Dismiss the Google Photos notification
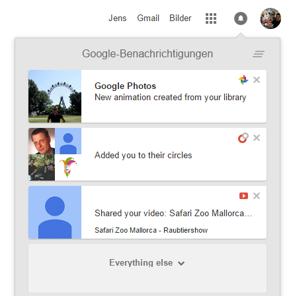The image size is (291, 296). (257, 80)
